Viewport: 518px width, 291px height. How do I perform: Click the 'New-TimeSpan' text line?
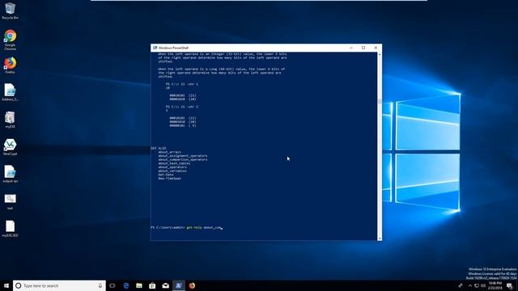[169, 179]
